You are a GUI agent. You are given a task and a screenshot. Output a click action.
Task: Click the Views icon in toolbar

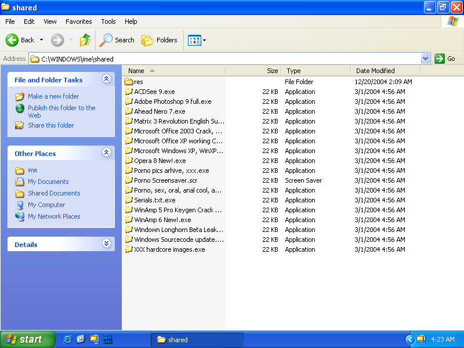[x=194, y=40]
